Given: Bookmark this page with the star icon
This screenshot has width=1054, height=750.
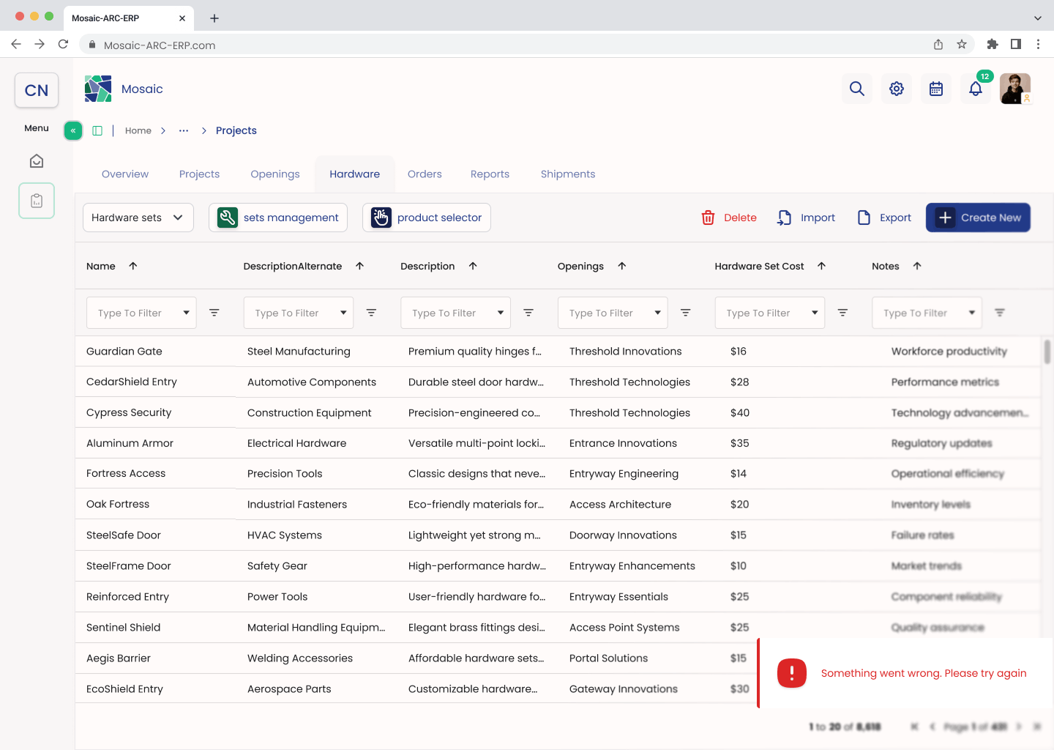Looking at the screenshot, I should [962, 45].
